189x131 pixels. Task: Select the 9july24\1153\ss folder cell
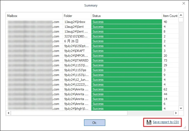click(77, 70)
